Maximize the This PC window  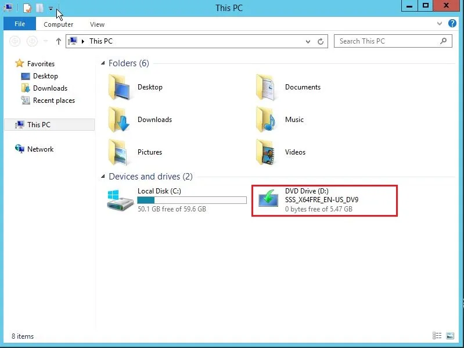[426, 6]
